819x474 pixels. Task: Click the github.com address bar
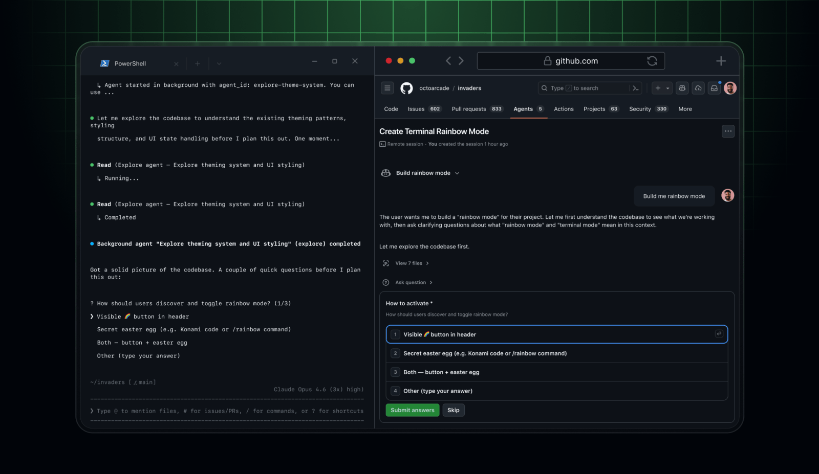pyautogui.click(x=571, y=61)
